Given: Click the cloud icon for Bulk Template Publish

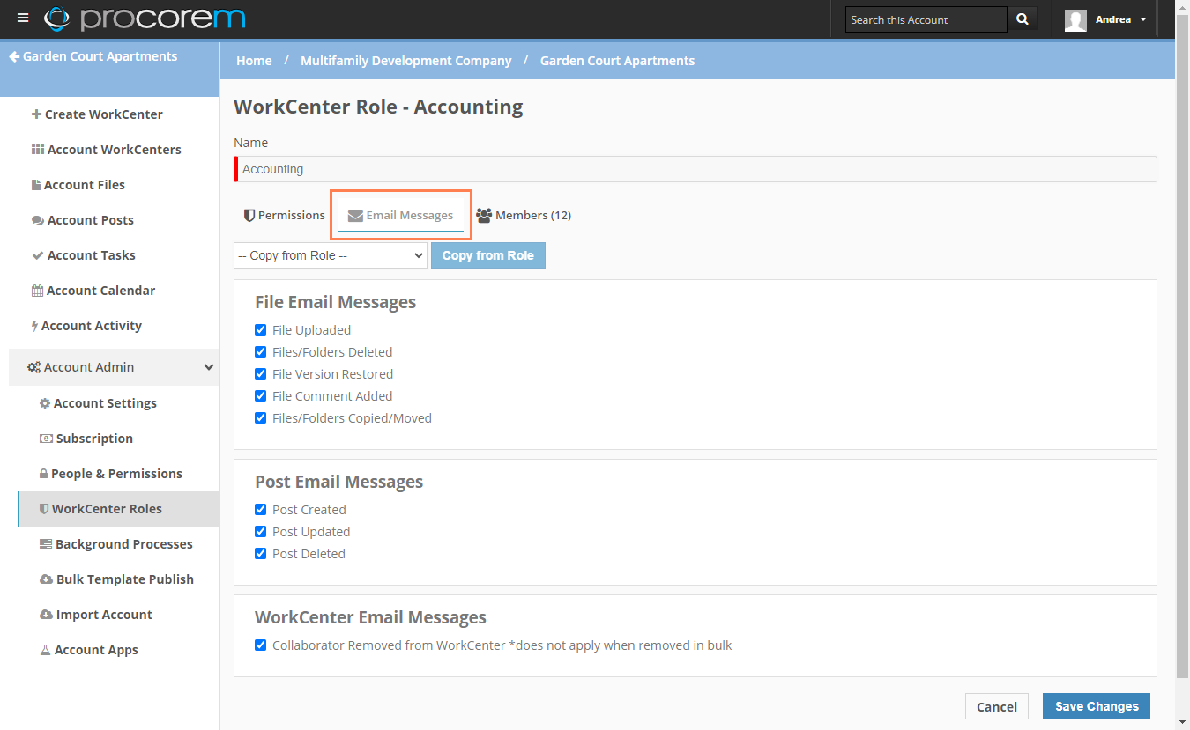Looking at the screenshot, I should click(47, 579).
